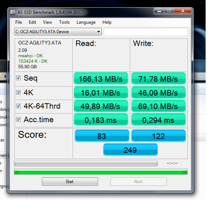Toggle the 4K-64Thrd test checkbox

[x=18, y=106]
